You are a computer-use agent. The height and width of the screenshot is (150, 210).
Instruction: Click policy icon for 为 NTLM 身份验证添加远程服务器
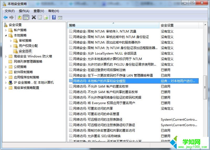pos(71,48)
